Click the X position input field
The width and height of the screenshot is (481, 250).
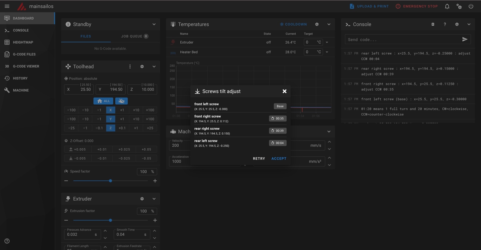(x=79, y=89)
